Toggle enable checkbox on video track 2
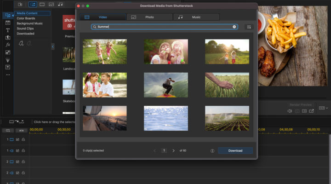 coord(17,161)
